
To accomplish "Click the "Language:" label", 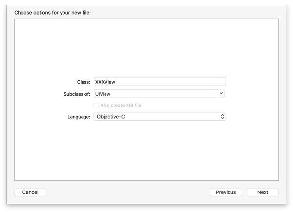I will click(79, 117).
